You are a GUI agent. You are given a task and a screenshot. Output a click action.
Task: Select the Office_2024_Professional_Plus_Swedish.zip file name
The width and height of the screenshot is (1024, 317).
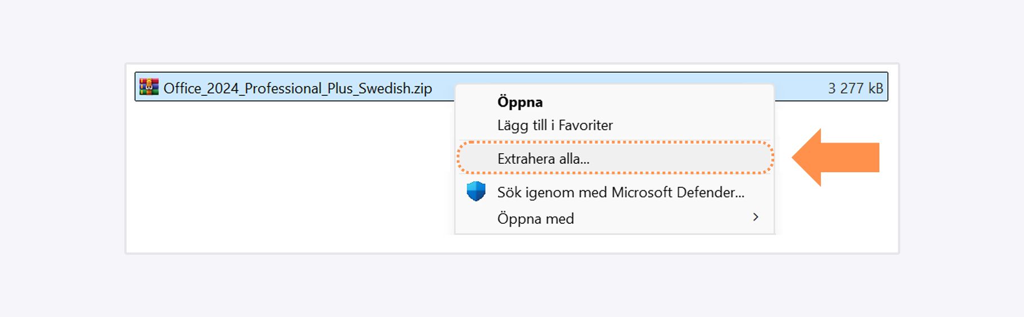click(298, 88)
